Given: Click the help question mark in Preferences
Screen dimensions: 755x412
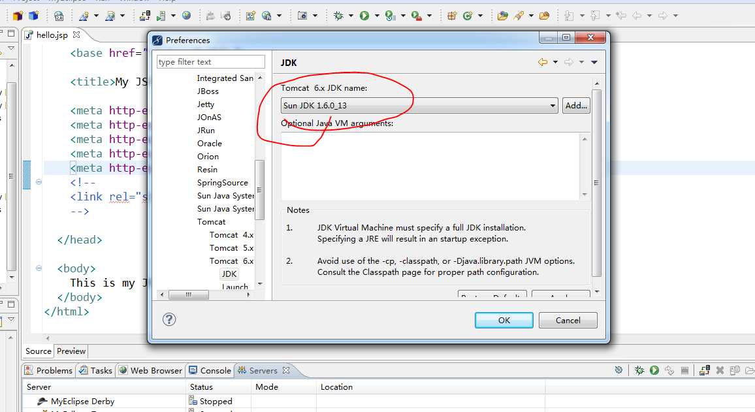Looking at the screenshot, I should click(169, 319).
